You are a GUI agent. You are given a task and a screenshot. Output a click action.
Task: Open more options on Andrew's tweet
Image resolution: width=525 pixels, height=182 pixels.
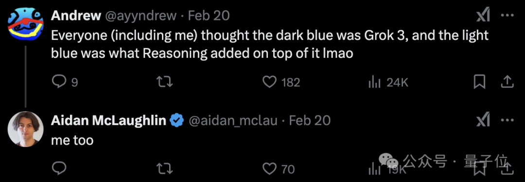pyautogui.click(x=507, y=16)
